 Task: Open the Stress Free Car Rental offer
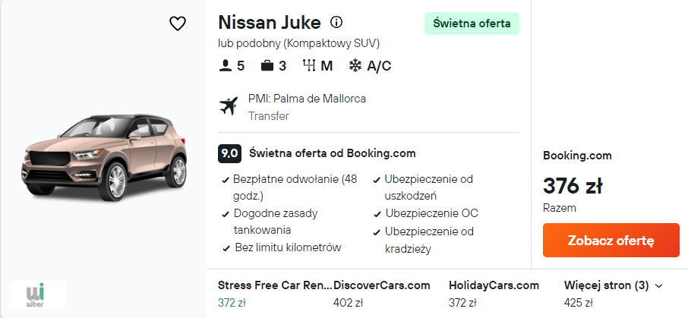274,293
